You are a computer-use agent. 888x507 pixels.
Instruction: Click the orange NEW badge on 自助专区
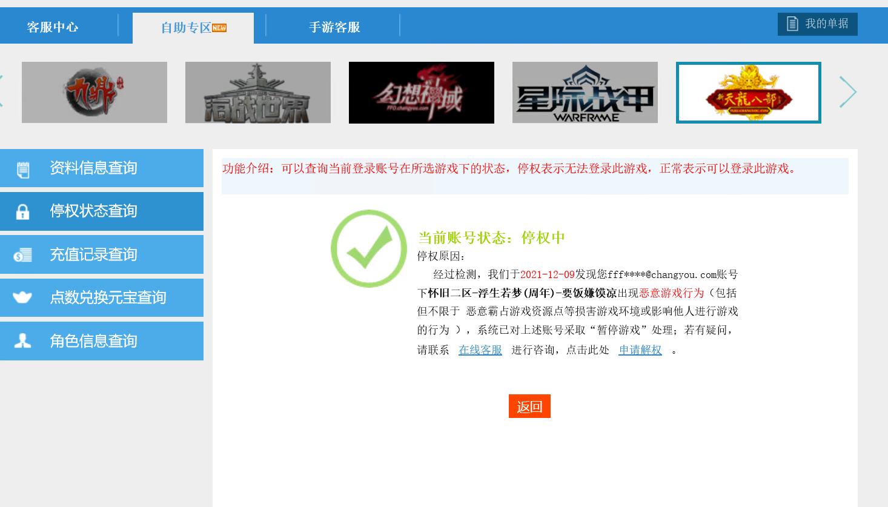(x=219, y=28)
